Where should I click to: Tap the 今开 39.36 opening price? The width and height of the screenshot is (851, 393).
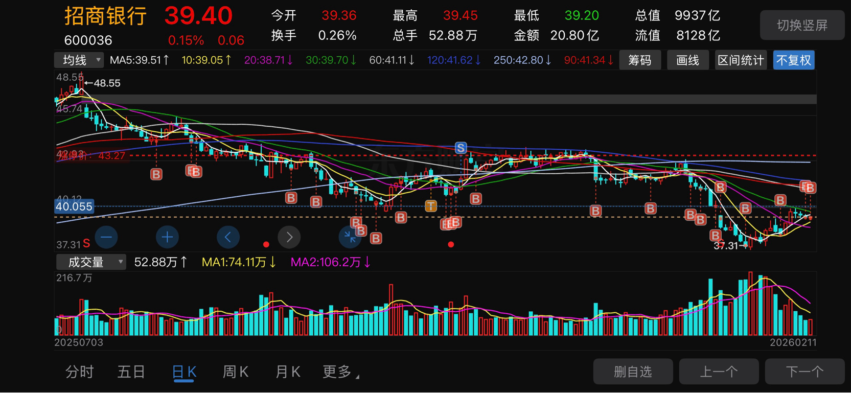(314, 16)
